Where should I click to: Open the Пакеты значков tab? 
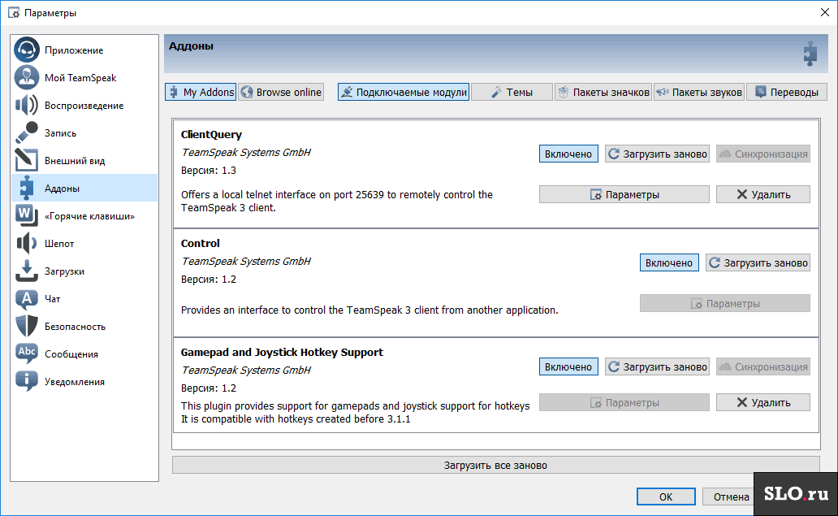603,92
